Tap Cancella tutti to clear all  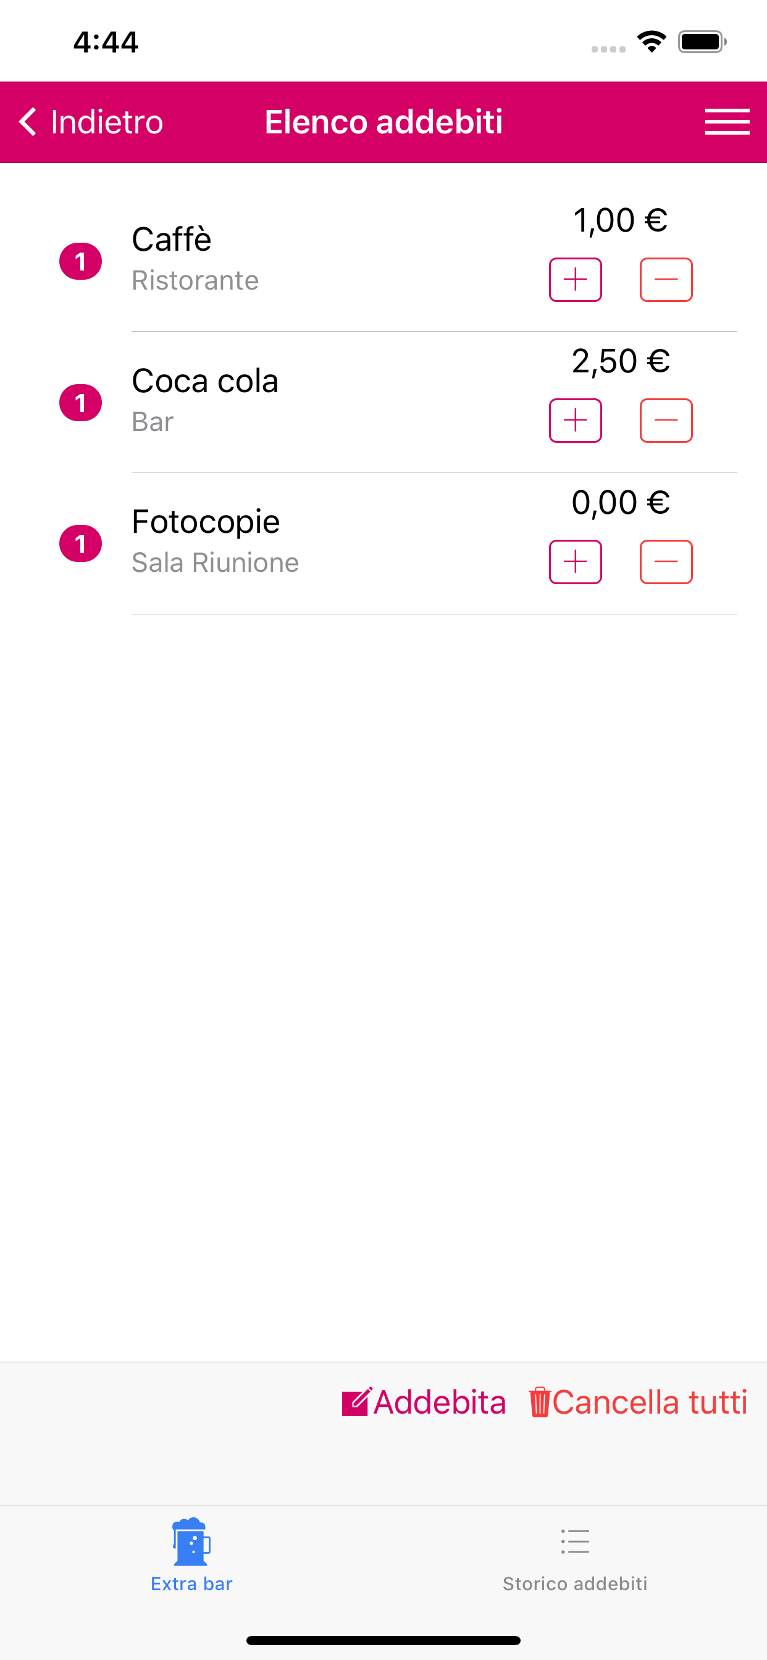[649, 1402]
